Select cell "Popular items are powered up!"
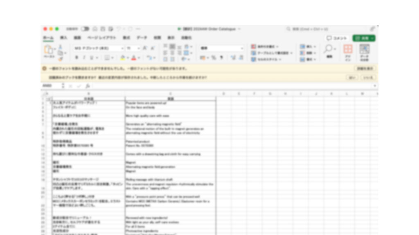Screen dimensions: 419x235 tap(171, 103)
